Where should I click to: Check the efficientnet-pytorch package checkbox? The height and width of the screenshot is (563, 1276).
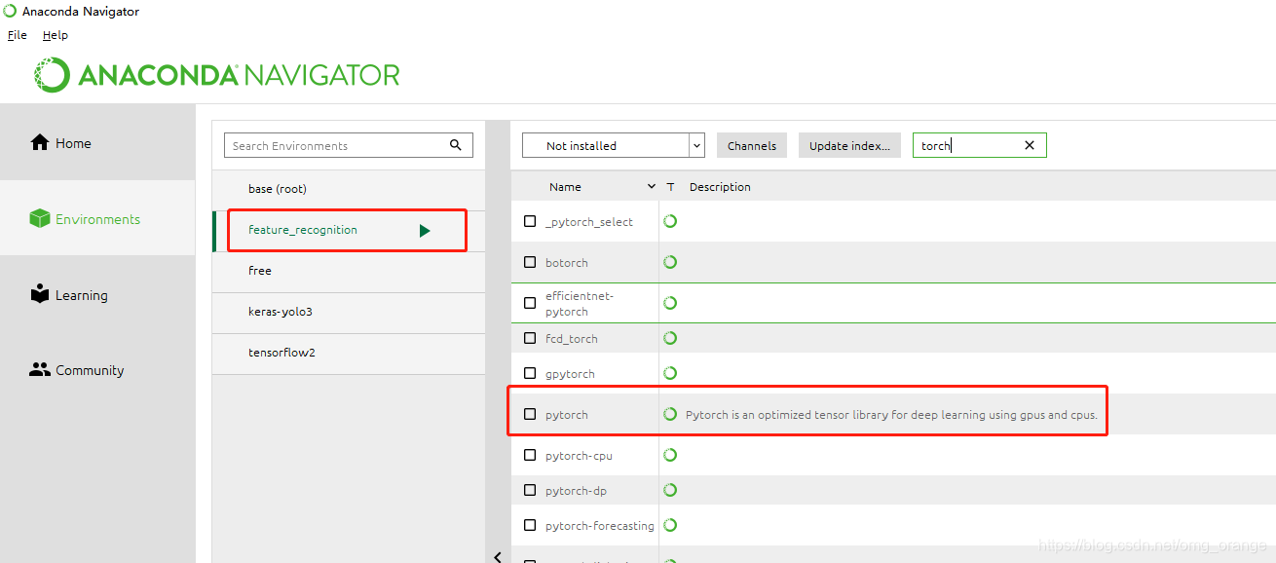pyautogui.click(x=530, y=303)
